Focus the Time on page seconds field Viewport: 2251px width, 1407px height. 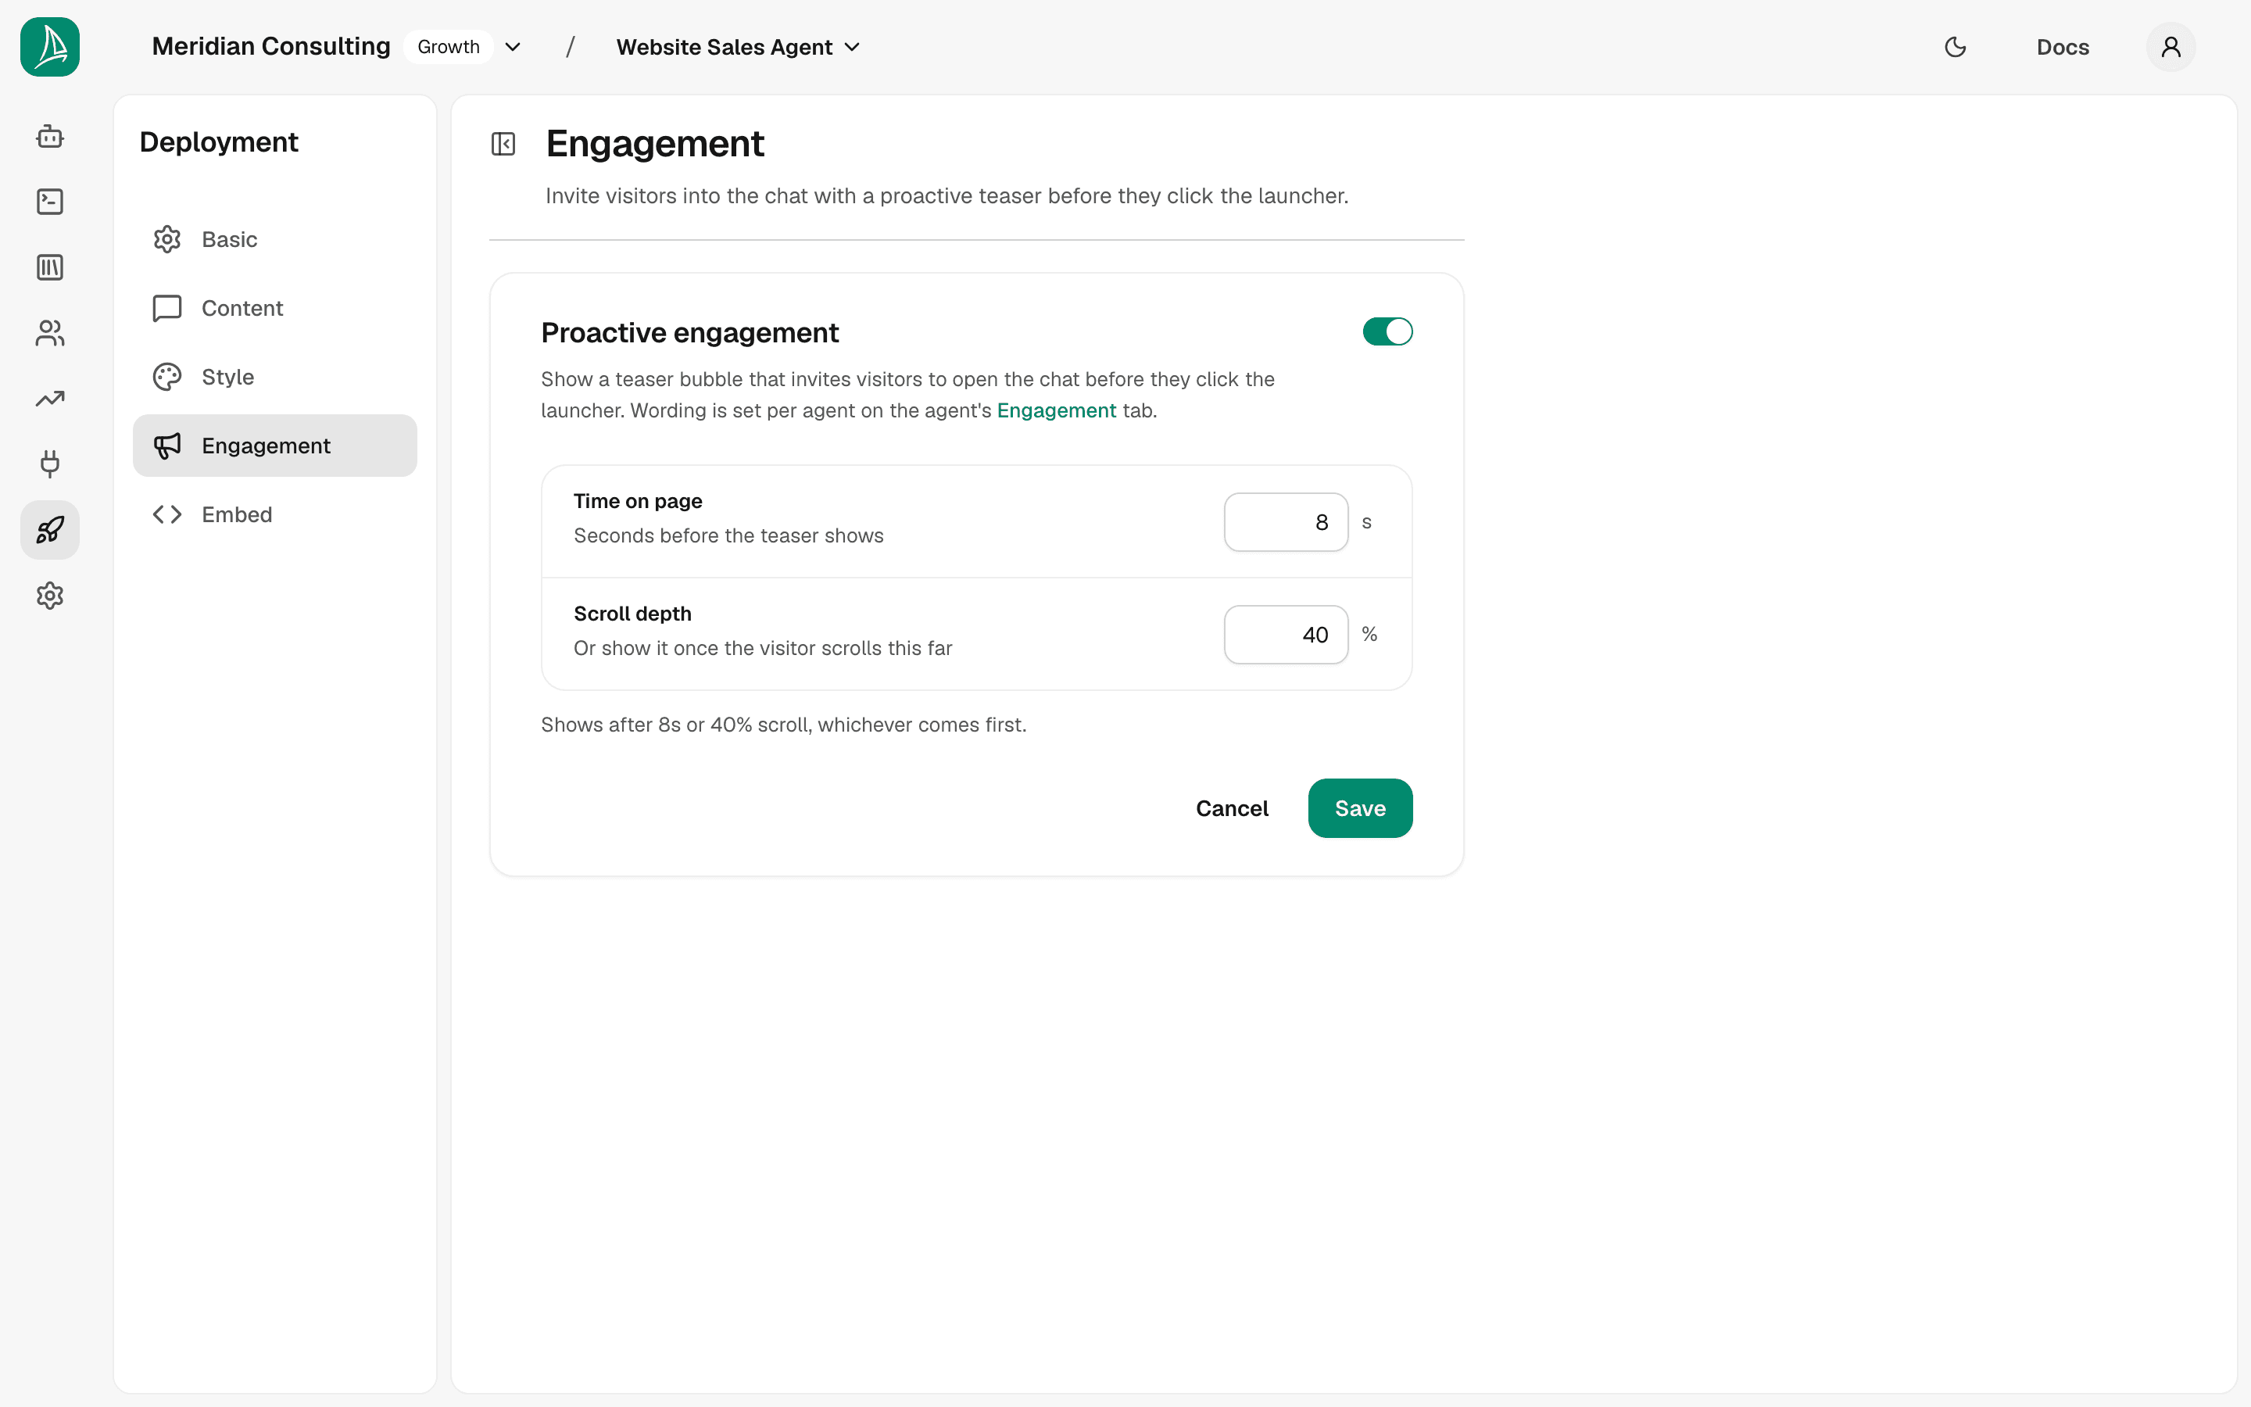pyautogui.click(x=1287, y=522)
